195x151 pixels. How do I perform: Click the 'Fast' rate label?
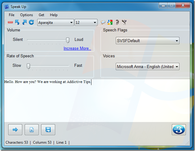point(78,66)
